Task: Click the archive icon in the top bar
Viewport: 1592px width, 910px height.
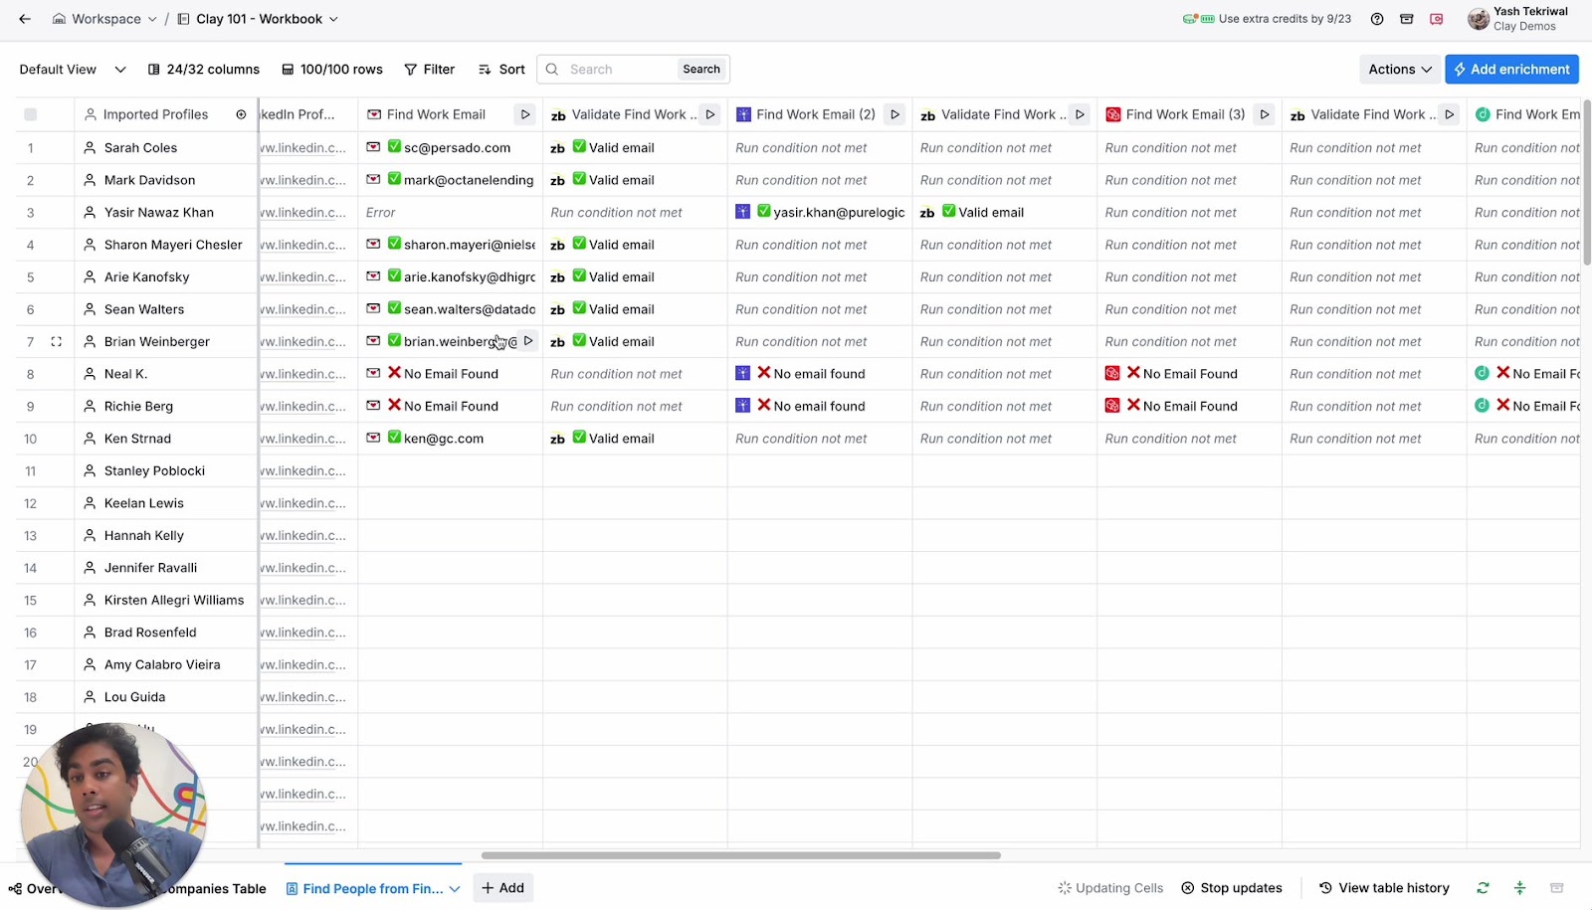Action: [1407, 18]
